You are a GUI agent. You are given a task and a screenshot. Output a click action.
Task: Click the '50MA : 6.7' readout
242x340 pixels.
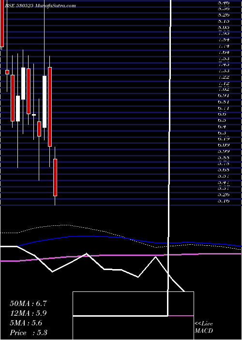click(x=28, y=304)
